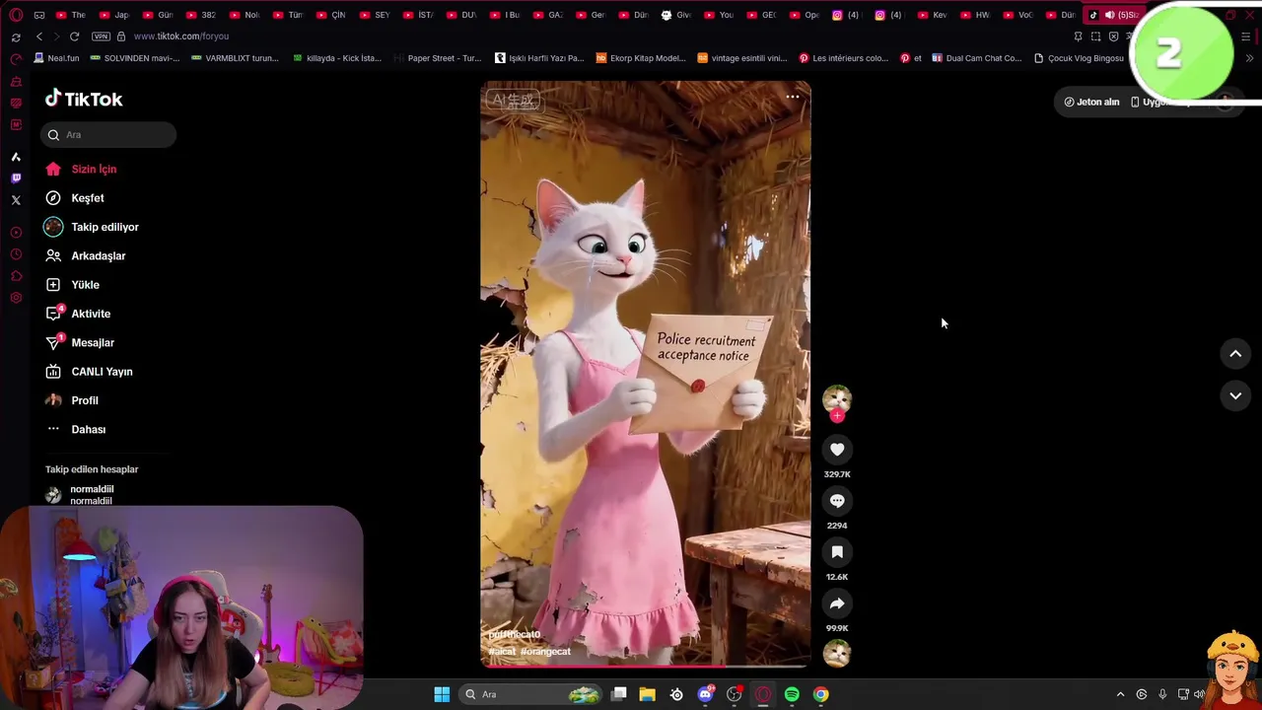This screenshot has width=1262, height=710.
Task: Go to the previous video with up chevron
Action: coord(1235,354)
